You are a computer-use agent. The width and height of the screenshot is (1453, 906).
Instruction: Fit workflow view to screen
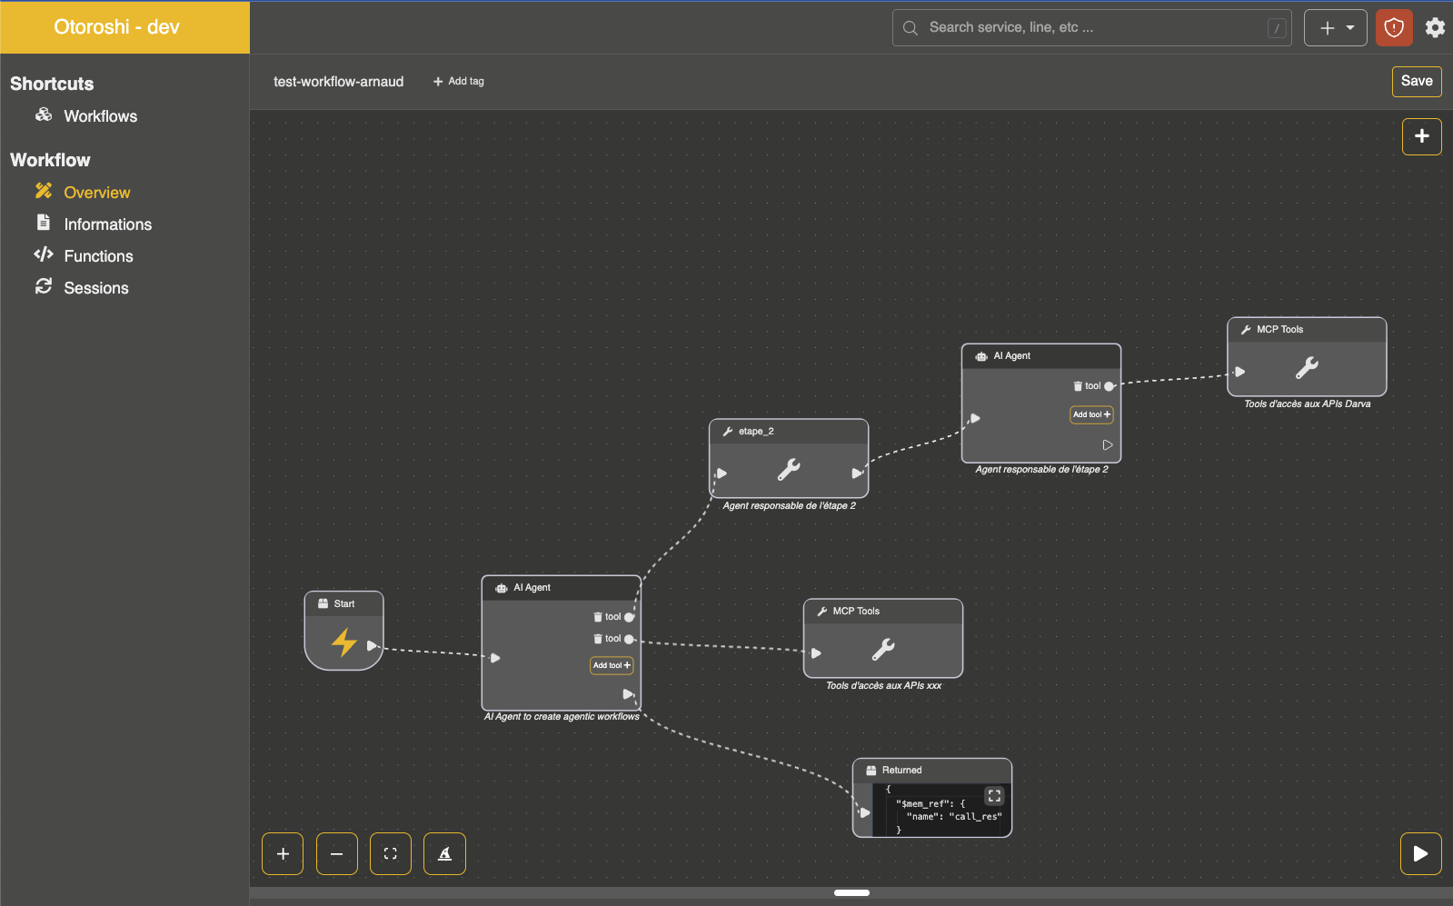click(x=391, y=853)
